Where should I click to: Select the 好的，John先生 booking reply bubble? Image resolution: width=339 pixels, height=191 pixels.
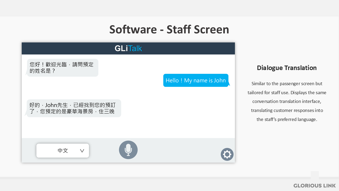[x=74, y=108]
